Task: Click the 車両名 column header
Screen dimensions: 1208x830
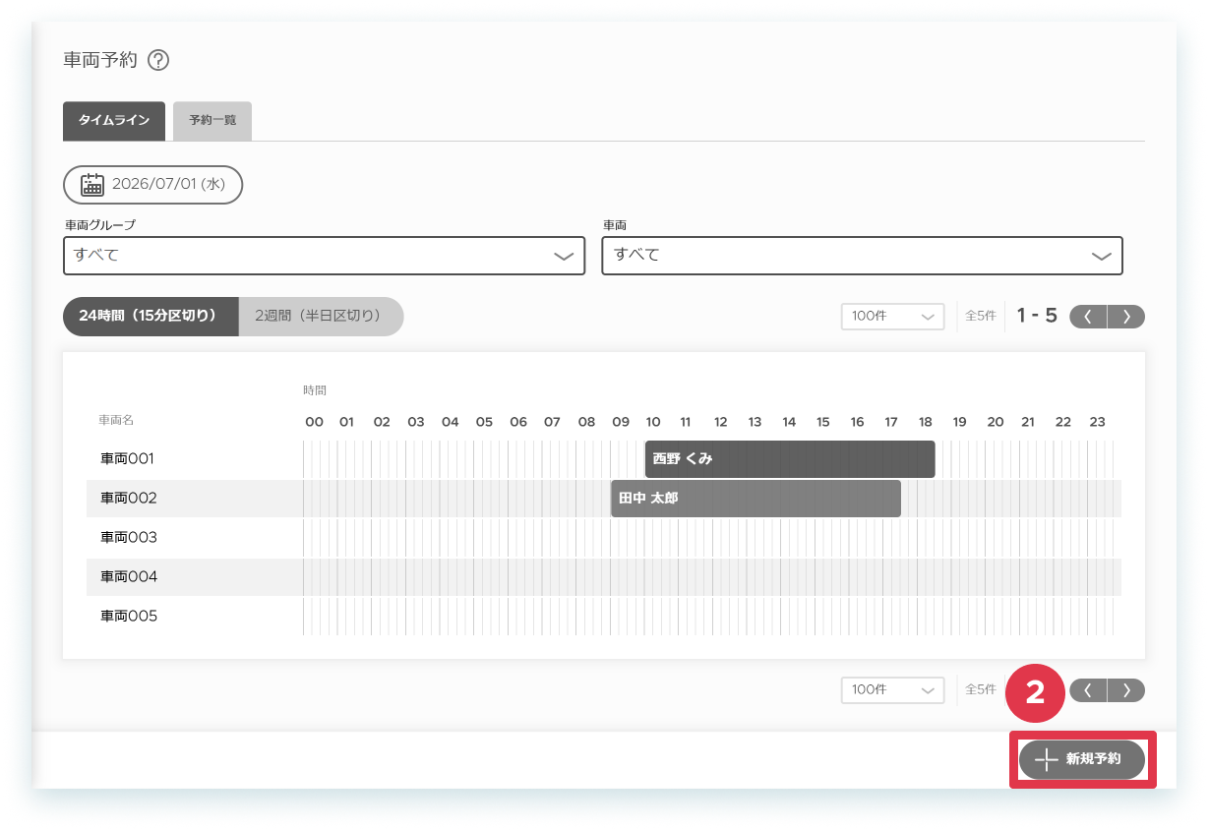Action: pos(116,421)
